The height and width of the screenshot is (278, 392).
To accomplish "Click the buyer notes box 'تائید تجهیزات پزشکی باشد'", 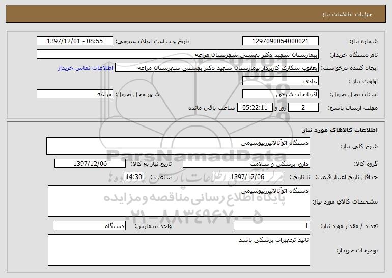I will [x=179, y=250].
